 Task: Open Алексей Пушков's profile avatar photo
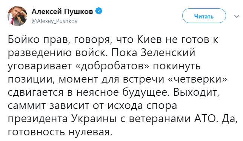tap(17, 16)
